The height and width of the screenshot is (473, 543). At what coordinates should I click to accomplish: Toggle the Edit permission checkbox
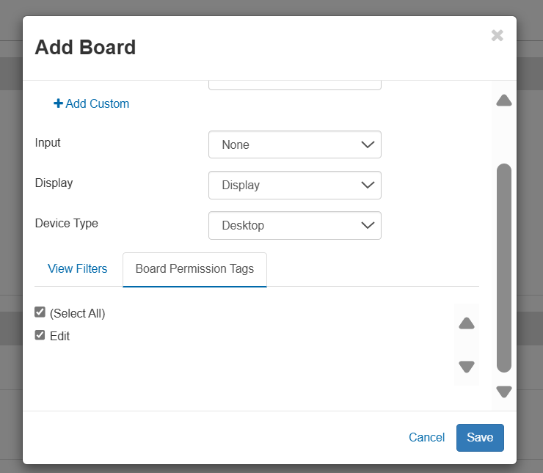pos(40,335)
